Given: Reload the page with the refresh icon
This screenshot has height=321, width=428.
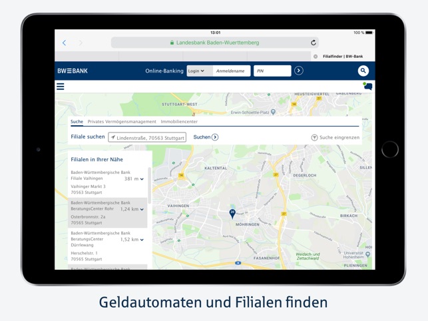Looking at the screenshot, I should click(x=314, y=43).
